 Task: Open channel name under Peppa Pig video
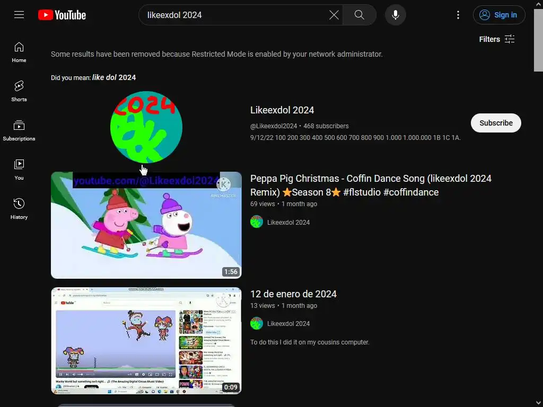coord(288,222)
